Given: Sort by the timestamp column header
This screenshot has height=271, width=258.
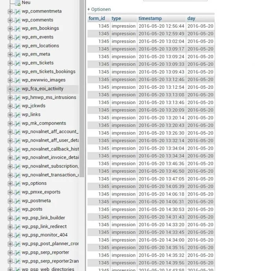Looking at the screenshot, I should [150, 18].
